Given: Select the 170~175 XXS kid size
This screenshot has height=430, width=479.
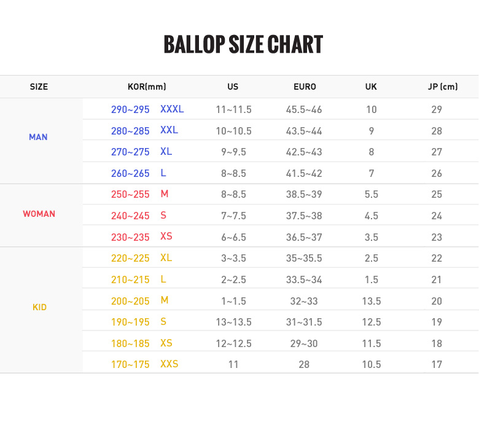Looking at the screenshot, I should (144, 364).
